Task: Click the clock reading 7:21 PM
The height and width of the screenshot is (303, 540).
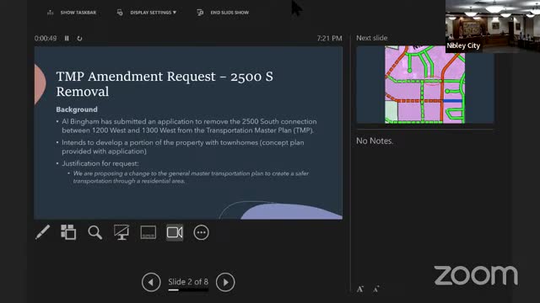Action: [x=330, y=38]
